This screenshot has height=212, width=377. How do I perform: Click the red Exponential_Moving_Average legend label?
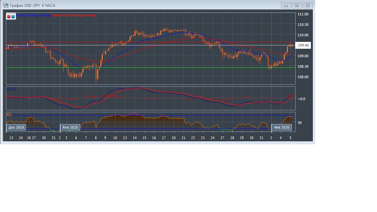(x=74, y=15)
